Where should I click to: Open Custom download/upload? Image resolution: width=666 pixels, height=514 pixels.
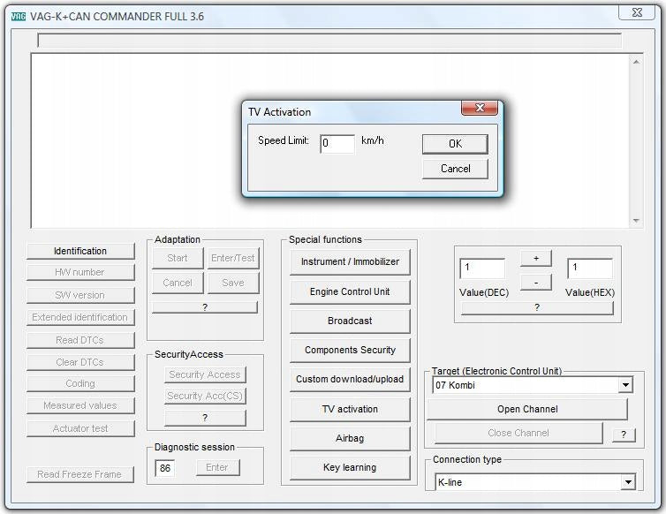[350, 380]
